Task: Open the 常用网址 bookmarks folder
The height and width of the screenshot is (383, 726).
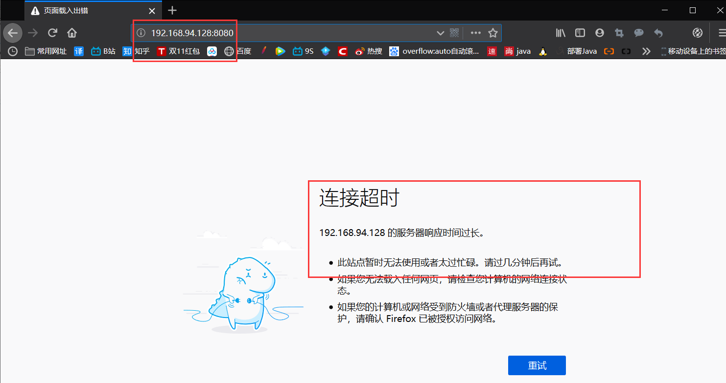Action: 45,51
